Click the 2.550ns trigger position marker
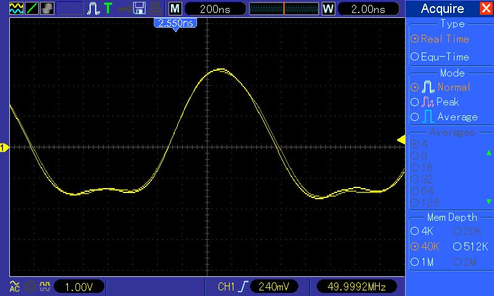Screen dimensions: 494x296 [175, 24]
